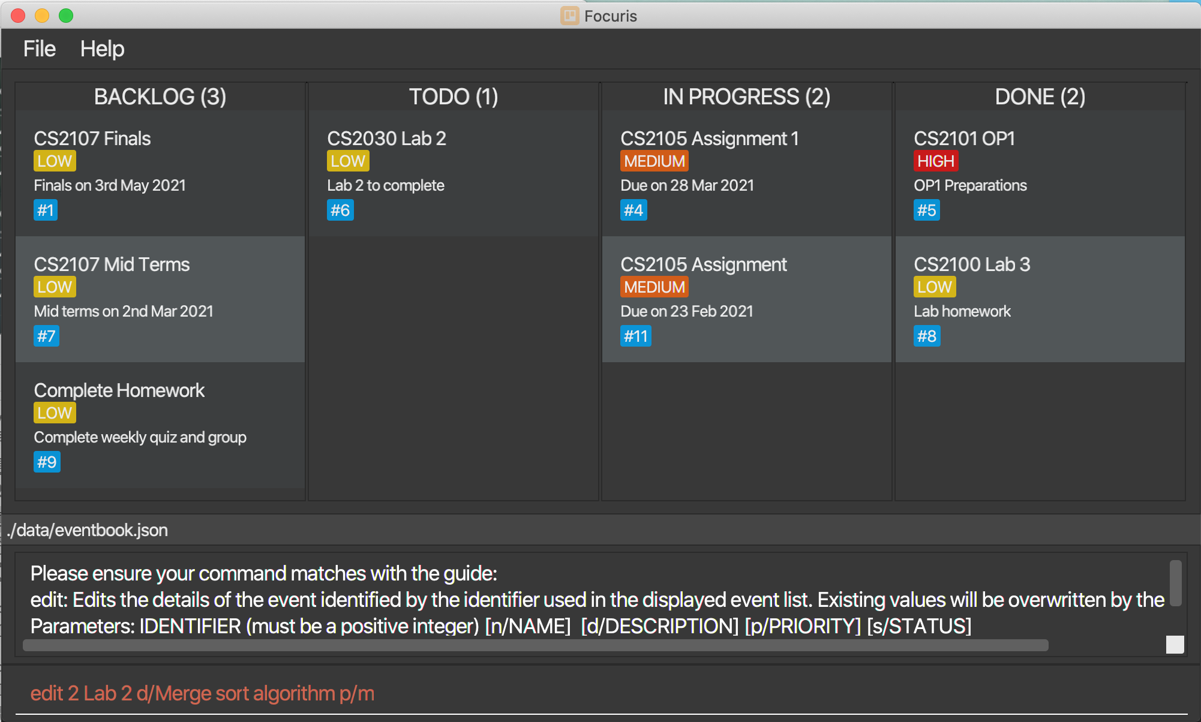This screenshot has width=1201, height=722.
Task: Open the File menu
Action: point(39,49)
